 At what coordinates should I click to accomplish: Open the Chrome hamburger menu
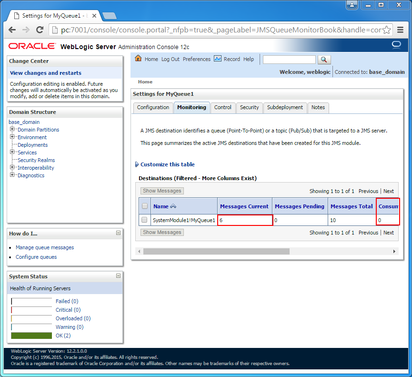tap(400, 30)
